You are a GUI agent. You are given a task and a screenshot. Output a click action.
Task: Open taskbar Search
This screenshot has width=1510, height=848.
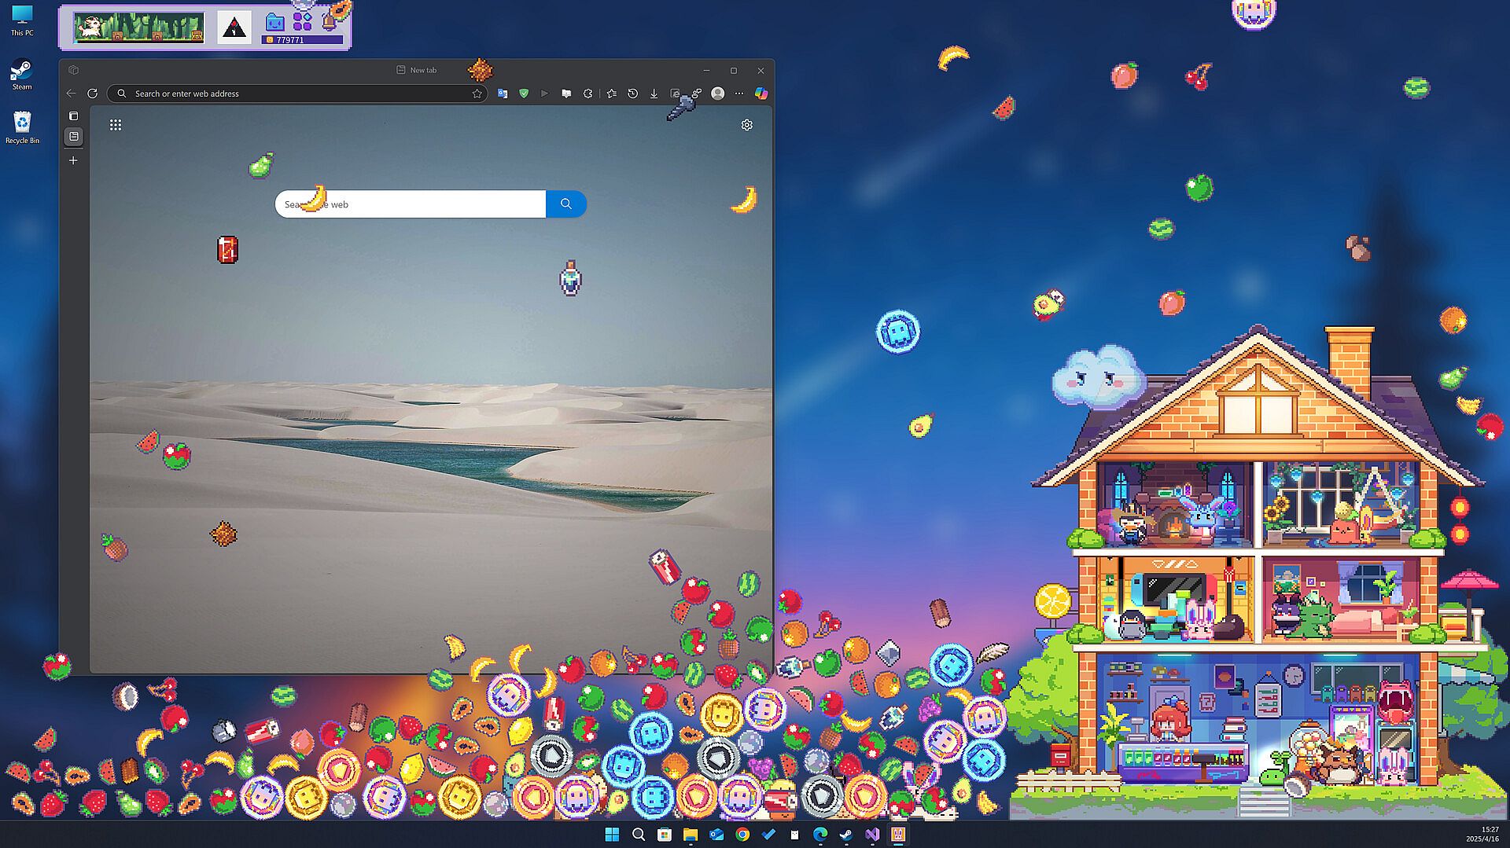[639, 835]
